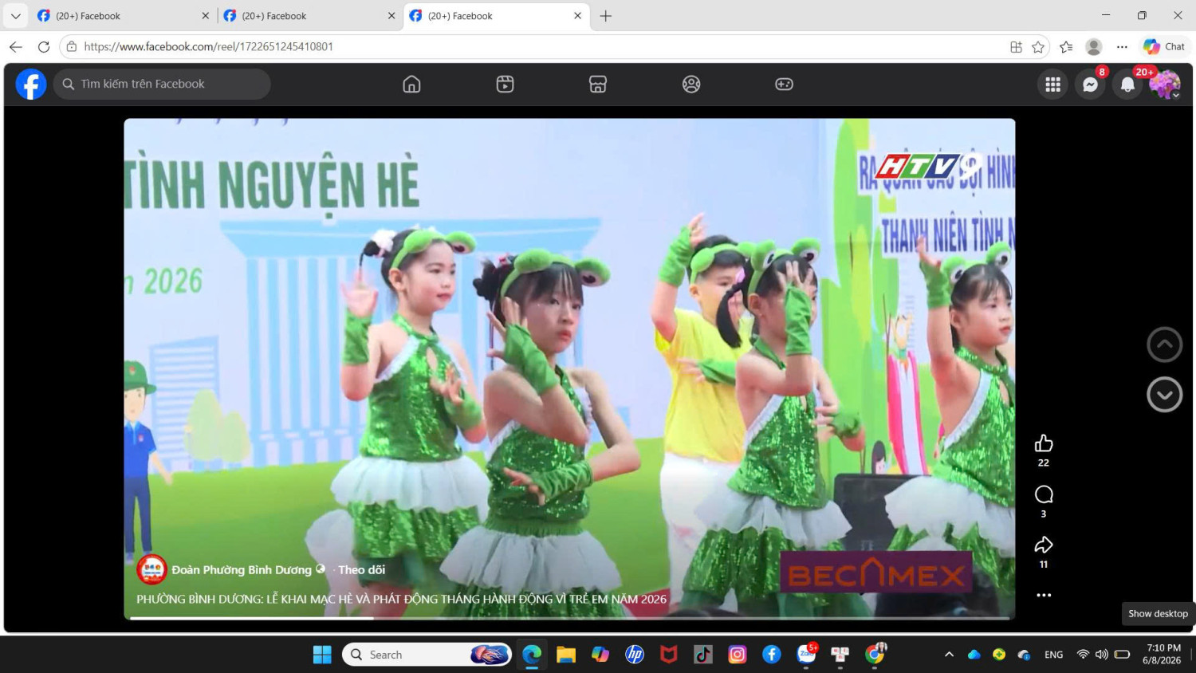Viewport: 1196px width, 673px height.
Task: Open the Facebook Home feed icon
Action: [x=411, y=84]
